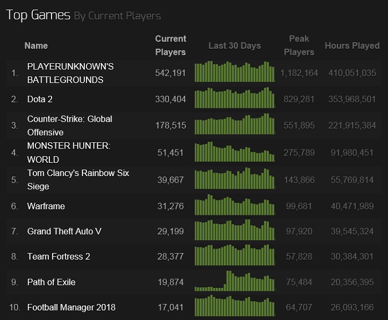This screenshot has width=388, height=320.
Task: Click the Warframe 30-day bar chart
Action: tap(234, 205)
